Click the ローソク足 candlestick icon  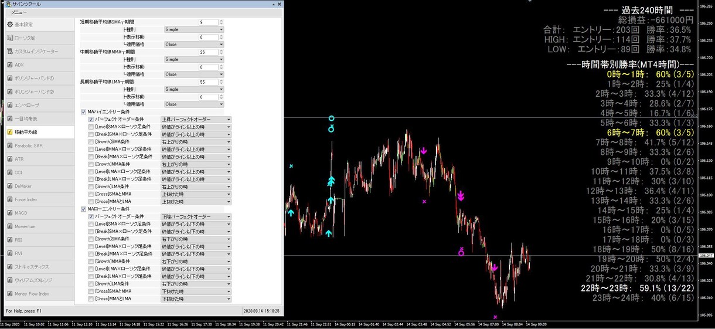pyautogui.click(x=10, y=38)
